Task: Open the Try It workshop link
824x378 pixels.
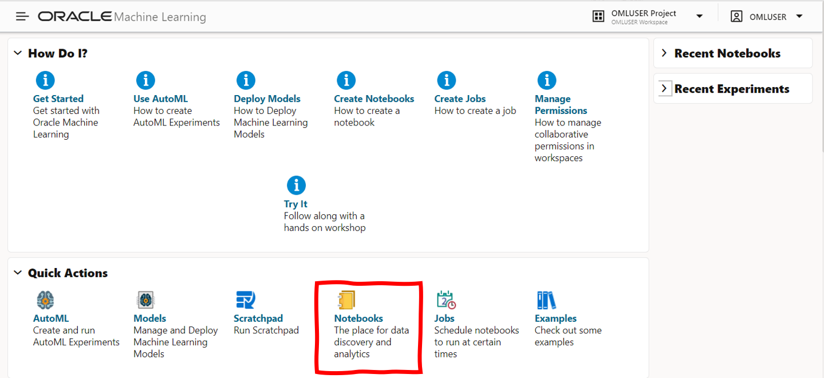Action: [295, 204]
